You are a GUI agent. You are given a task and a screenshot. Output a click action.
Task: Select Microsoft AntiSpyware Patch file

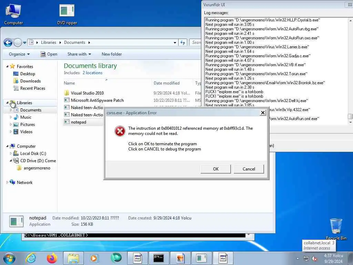point(97,100)
